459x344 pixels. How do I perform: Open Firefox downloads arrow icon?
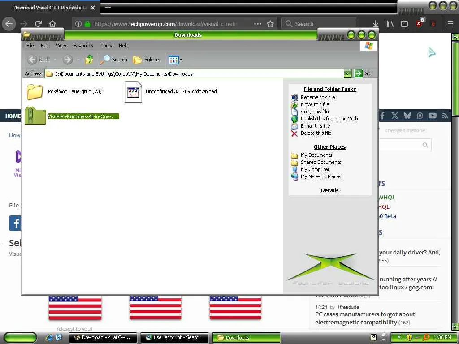point(376,24)
